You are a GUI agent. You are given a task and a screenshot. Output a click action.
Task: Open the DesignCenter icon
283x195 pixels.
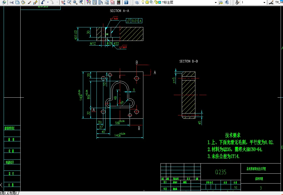(x=95, y=2)
